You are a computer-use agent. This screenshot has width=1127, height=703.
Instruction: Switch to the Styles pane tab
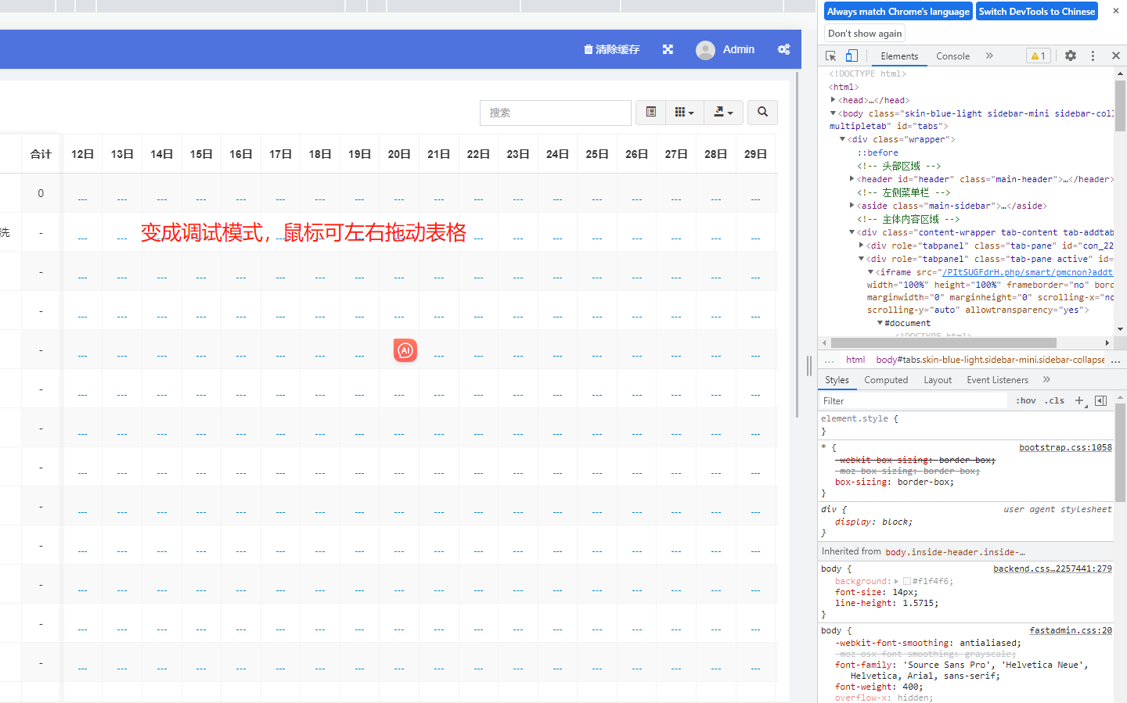point(837,380)
